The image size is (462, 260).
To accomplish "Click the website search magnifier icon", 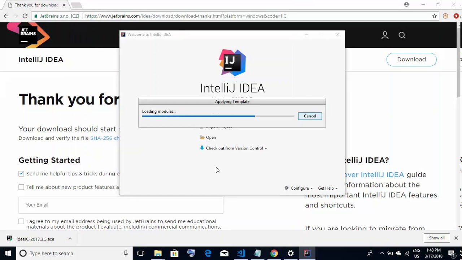I will (402, 35).
